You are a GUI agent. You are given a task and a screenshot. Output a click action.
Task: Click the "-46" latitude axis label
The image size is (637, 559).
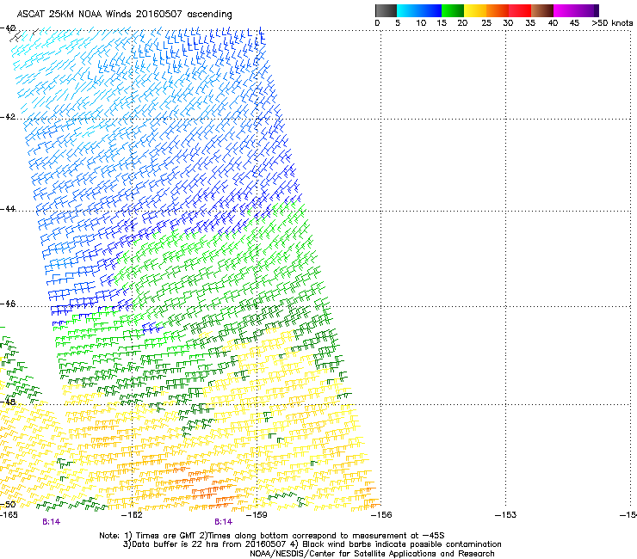(7, 304)
